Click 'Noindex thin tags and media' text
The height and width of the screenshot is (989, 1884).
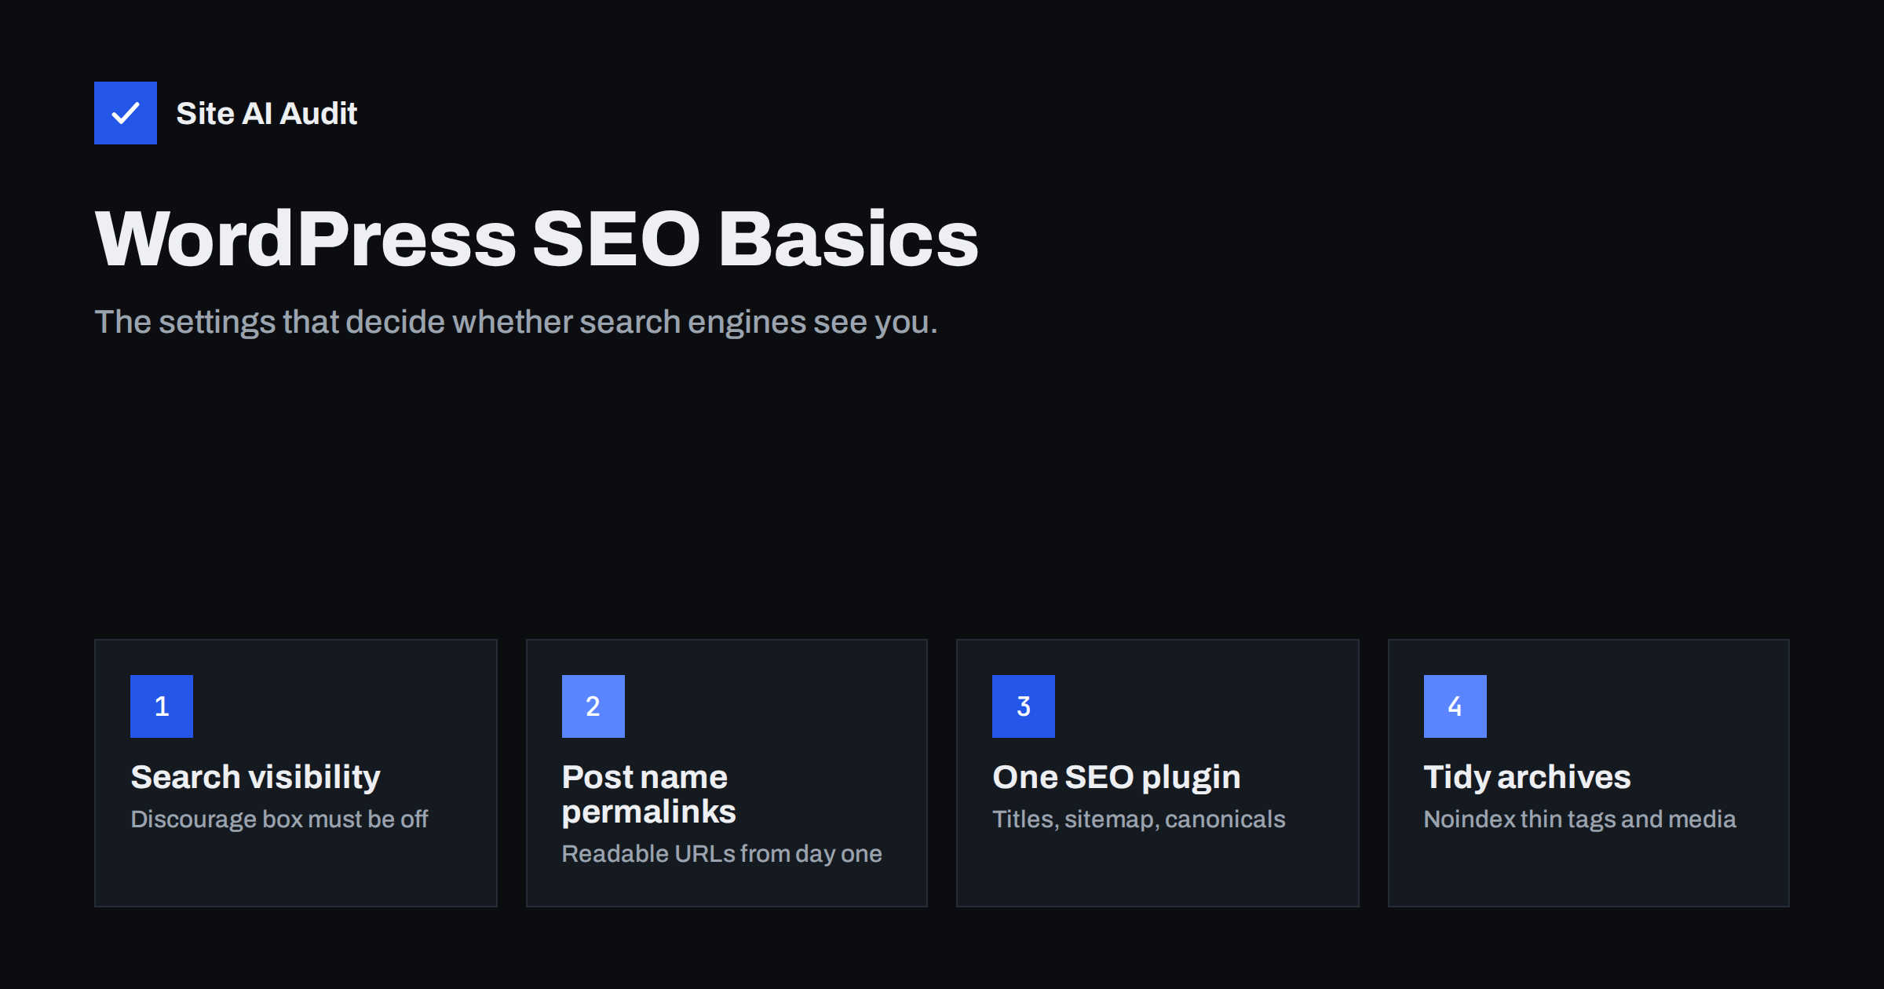point(1580,819)
